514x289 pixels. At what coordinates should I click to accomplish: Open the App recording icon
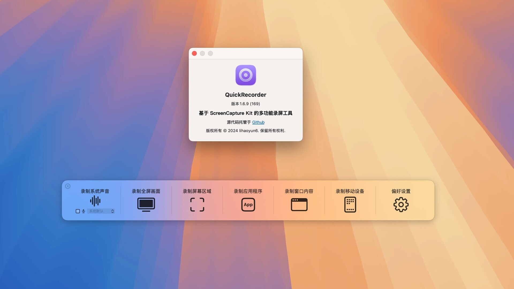248,205
